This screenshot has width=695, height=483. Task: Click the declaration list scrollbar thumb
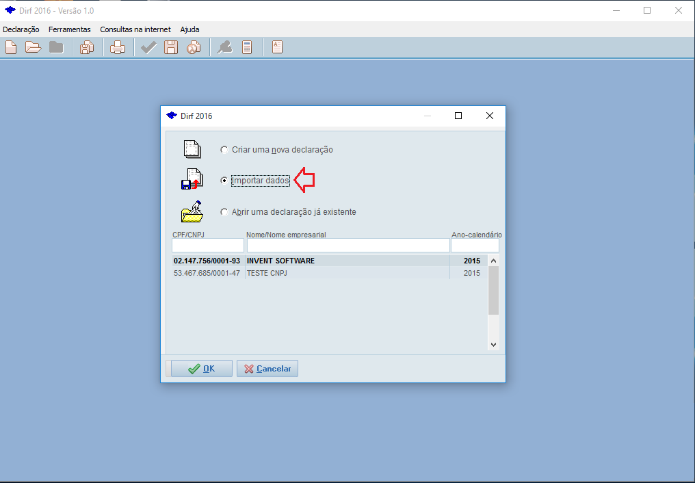point(493,290)
